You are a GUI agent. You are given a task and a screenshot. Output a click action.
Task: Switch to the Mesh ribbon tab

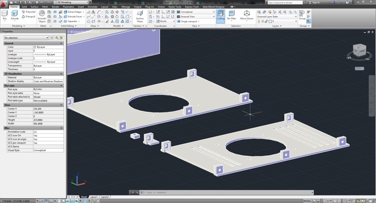pyautogui.click(x=45, y=6)
